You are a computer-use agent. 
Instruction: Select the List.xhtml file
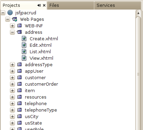40,52
